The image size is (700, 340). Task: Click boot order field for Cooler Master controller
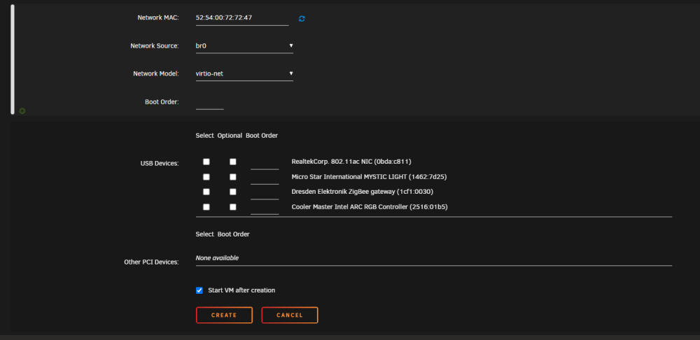click(265, 208)
